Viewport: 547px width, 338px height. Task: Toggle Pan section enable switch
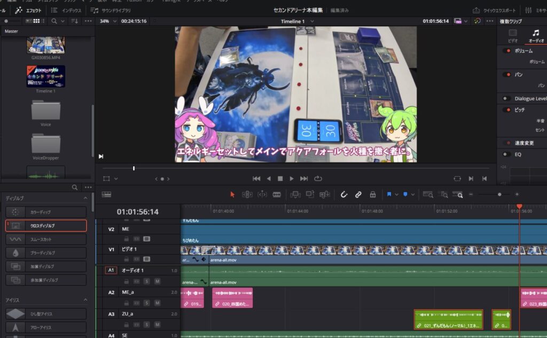506,74
